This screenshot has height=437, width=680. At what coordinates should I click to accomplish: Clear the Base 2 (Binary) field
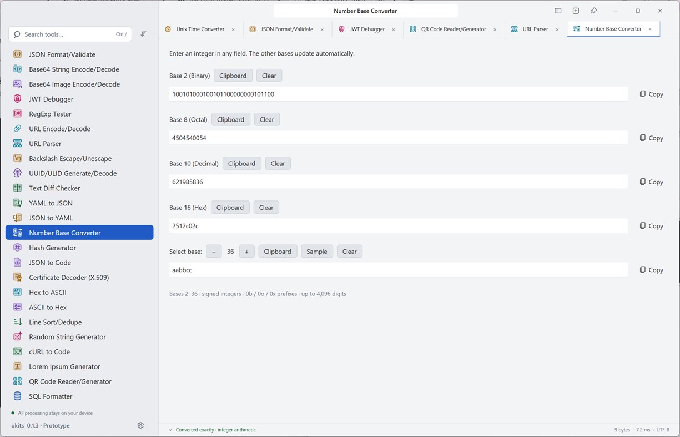[269, 76]
